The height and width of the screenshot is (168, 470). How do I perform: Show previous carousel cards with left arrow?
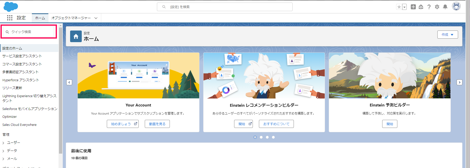click(x=69, y=82)
